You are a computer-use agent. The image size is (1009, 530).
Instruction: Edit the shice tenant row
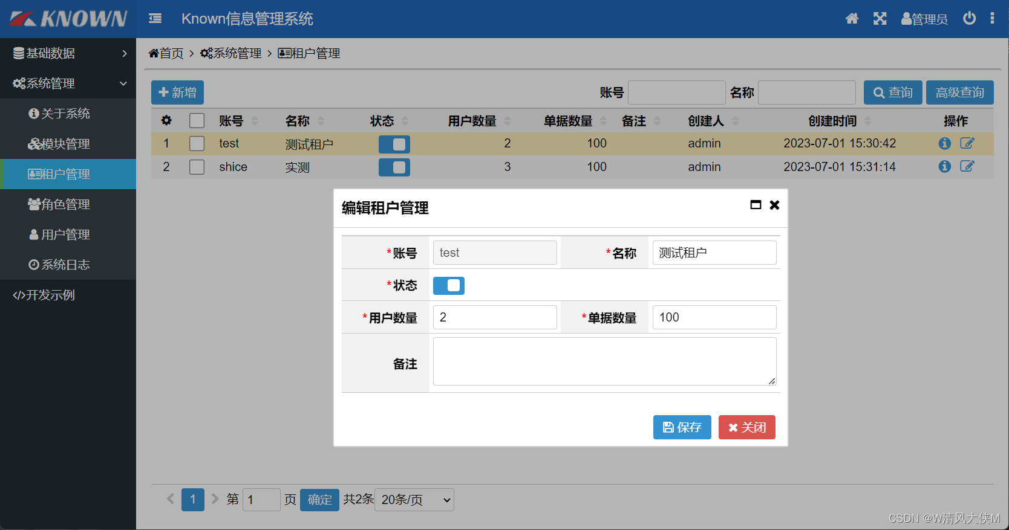point(967,166)
